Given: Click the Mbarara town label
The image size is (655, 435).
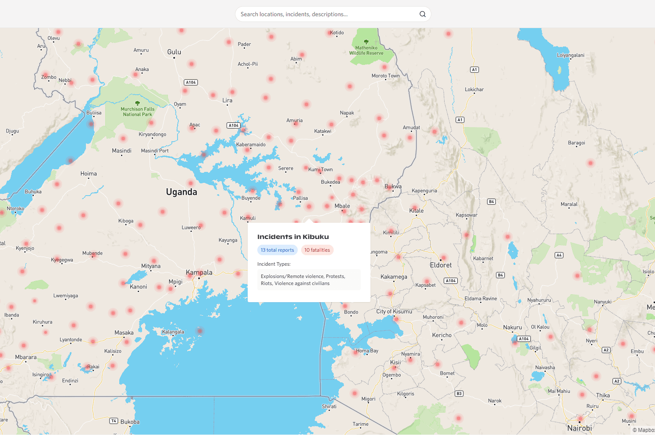Looking at the screenshot, I should pos(26,357).
